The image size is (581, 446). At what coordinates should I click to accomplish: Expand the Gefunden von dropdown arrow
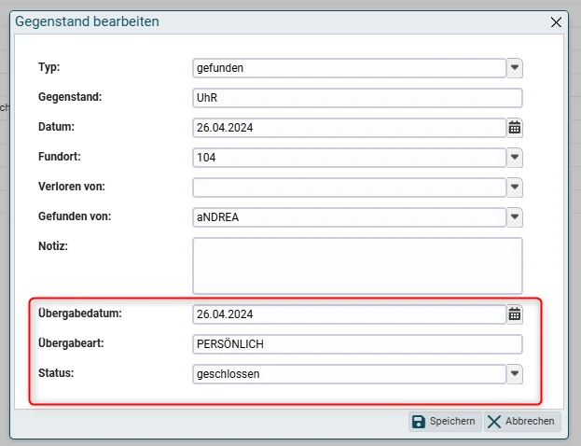(x=514, y=216)
